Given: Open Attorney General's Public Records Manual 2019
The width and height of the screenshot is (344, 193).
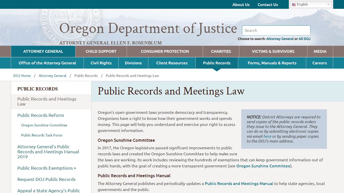Looking at the screenshot, I should coord(48,152).
